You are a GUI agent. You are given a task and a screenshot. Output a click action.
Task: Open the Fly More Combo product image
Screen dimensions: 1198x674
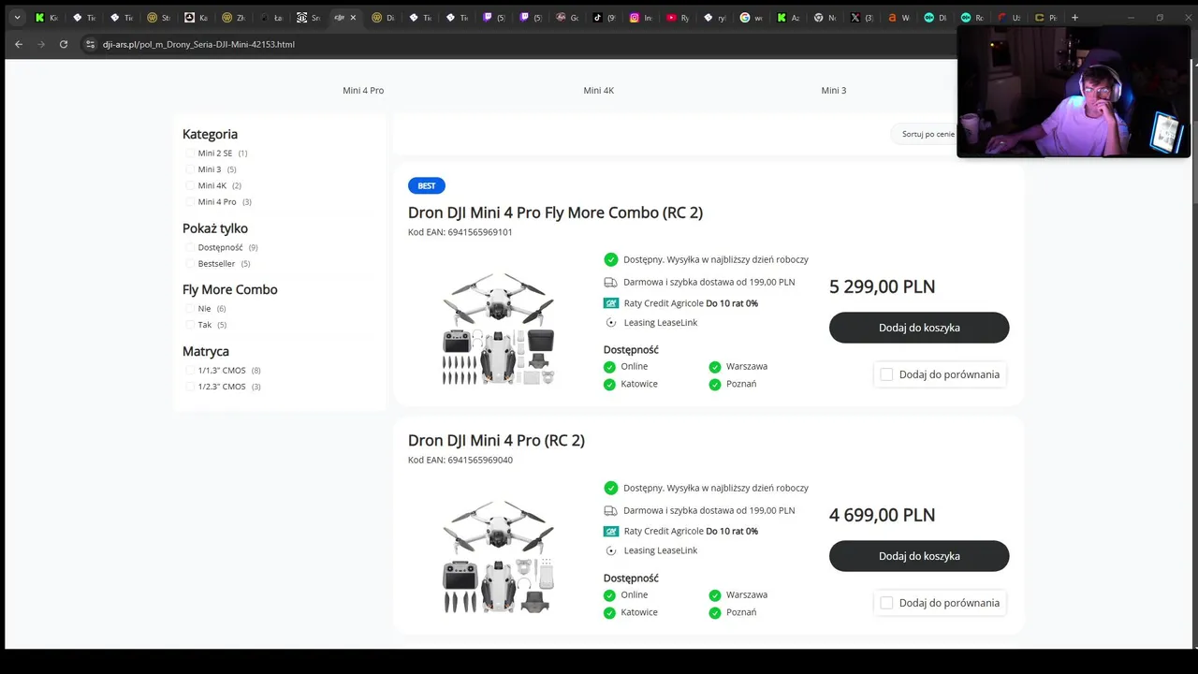(499, 328)
